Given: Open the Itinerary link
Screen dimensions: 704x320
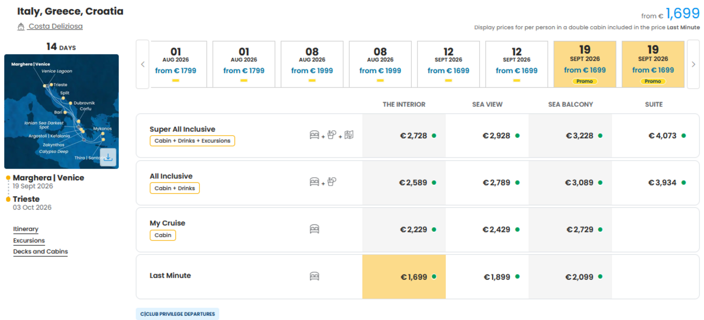Looking at the screenshot, I should (26, 229).
